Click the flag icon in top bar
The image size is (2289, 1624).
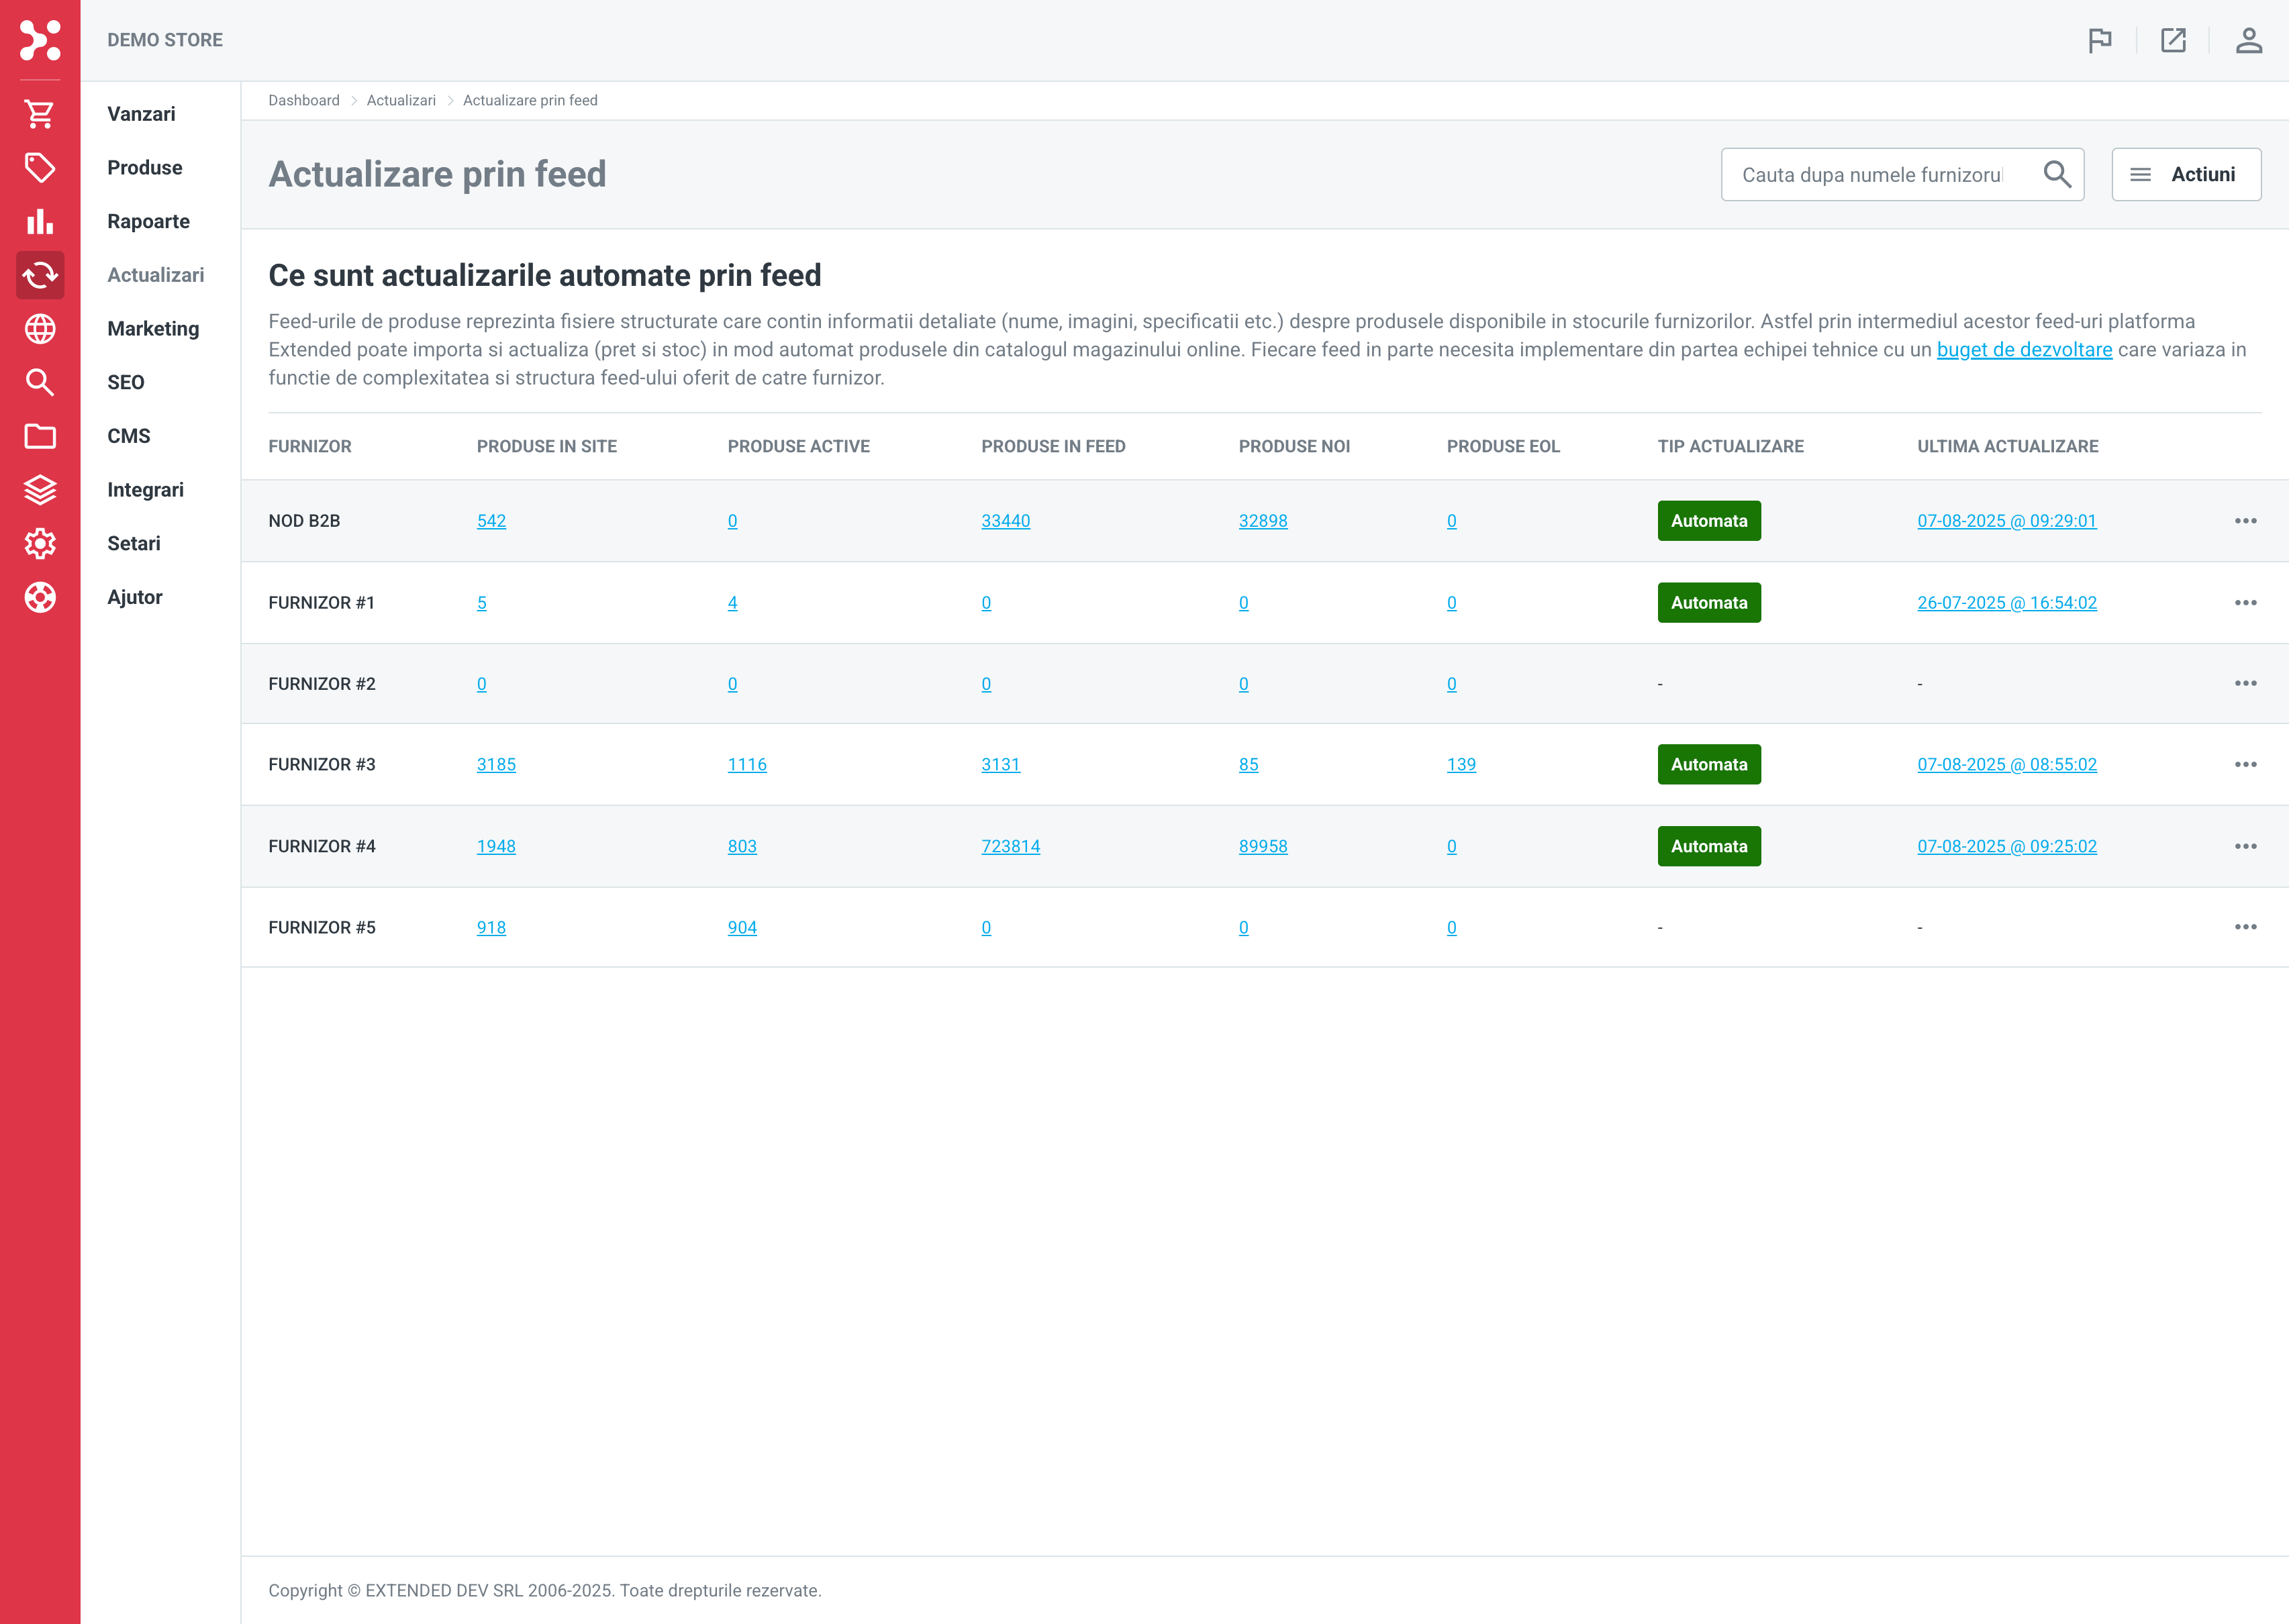tap(2100, 40)
